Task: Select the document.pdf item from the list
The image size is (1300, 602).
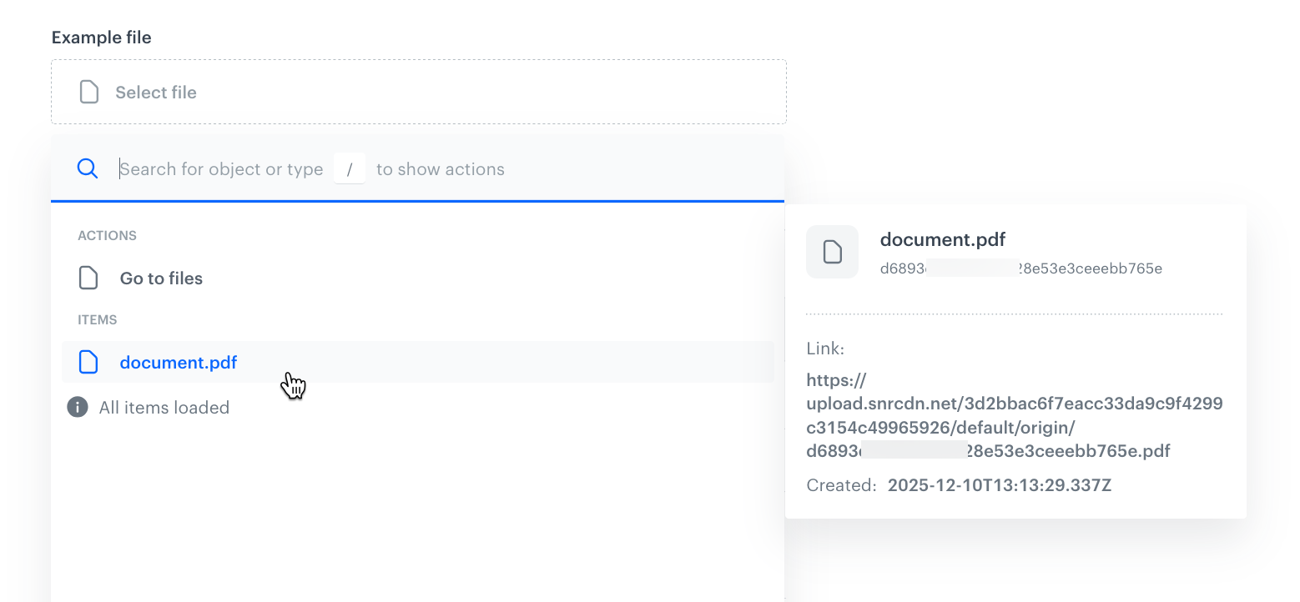Action: 178,362
